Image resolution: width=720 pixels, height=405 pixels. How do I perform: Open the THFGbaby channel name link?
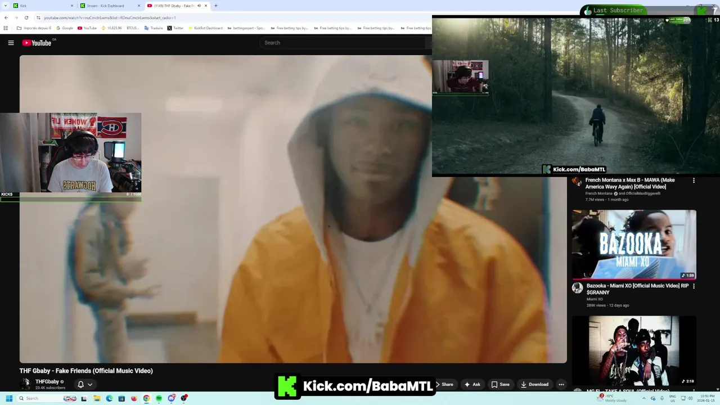click(x=47, y=381)
